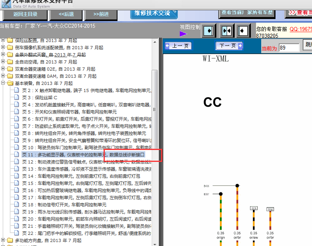Open 页 19 : 雨水与光线识别传感器 entry
This screenshot has width=312, height=246.
click(87, 212)
